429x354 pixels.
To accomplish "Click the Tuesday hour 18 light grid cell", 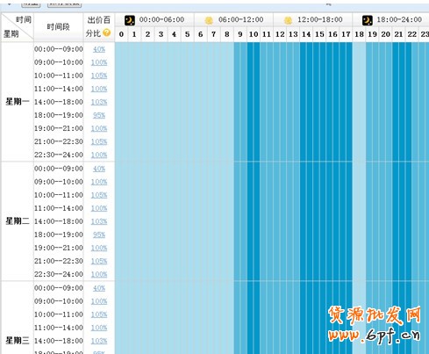I will pyautogui.click(x=359, y=220).
